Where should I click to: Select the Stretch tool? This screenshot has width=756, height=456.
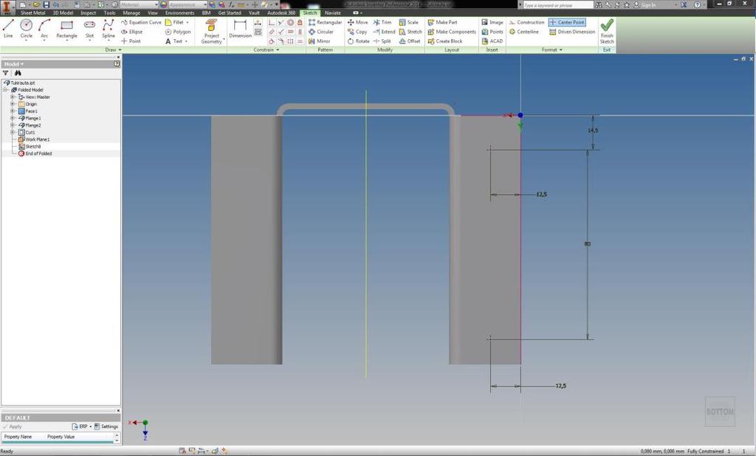click(x=410, y=32)
